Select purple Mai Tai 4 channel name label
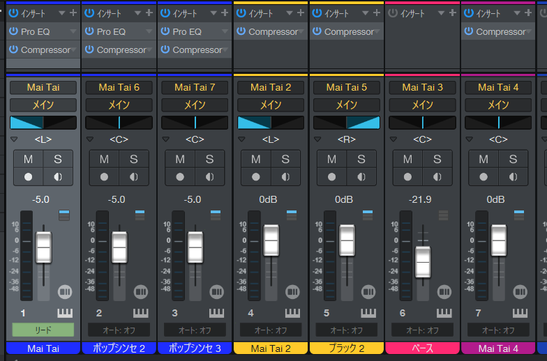Viewport: 547px width, 361px height. tap(498, 348)
